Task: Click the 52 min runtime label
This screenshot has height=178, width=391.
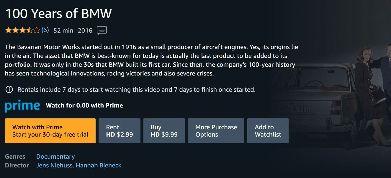Action: click(x=63, y=30)
